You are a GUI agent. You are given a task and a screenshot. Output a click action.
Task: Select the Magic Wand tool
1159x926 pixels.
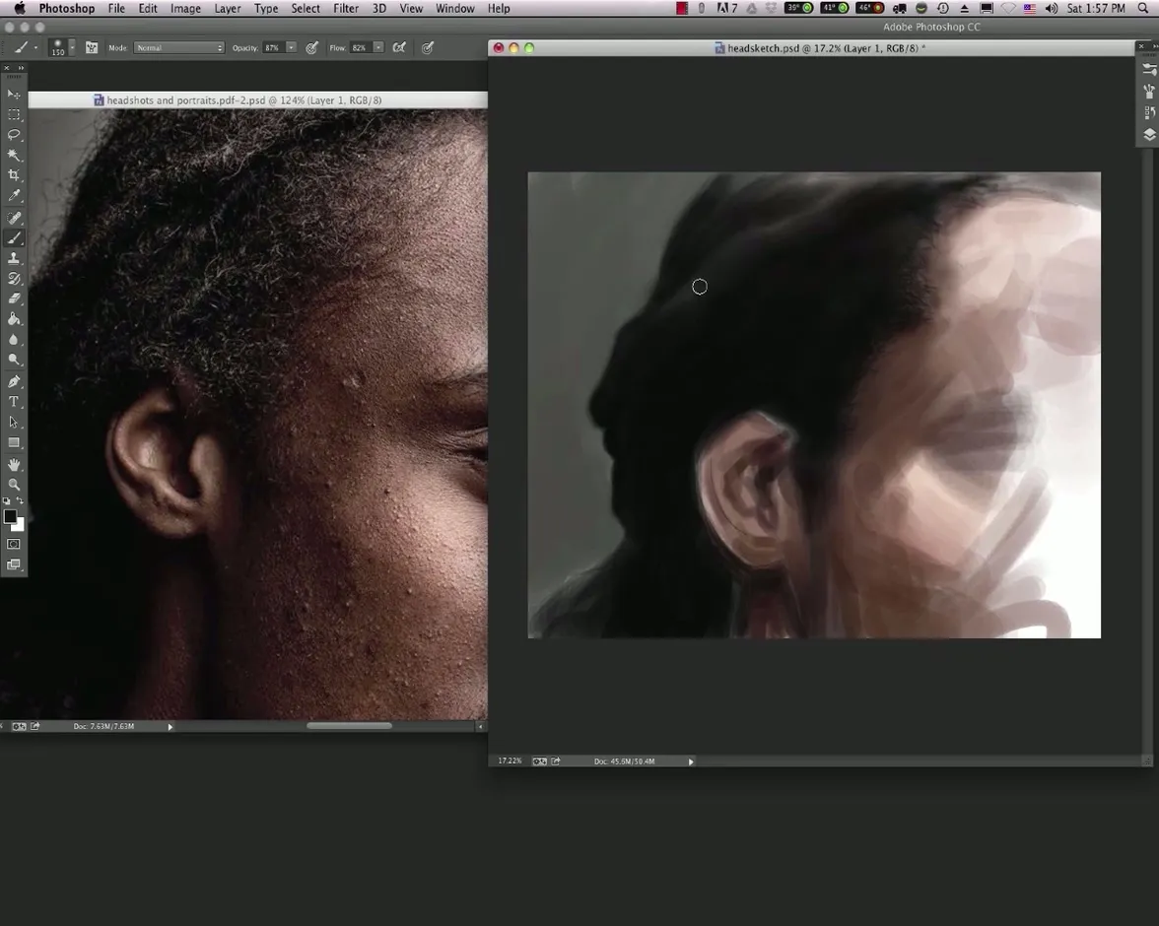point(14,155)
